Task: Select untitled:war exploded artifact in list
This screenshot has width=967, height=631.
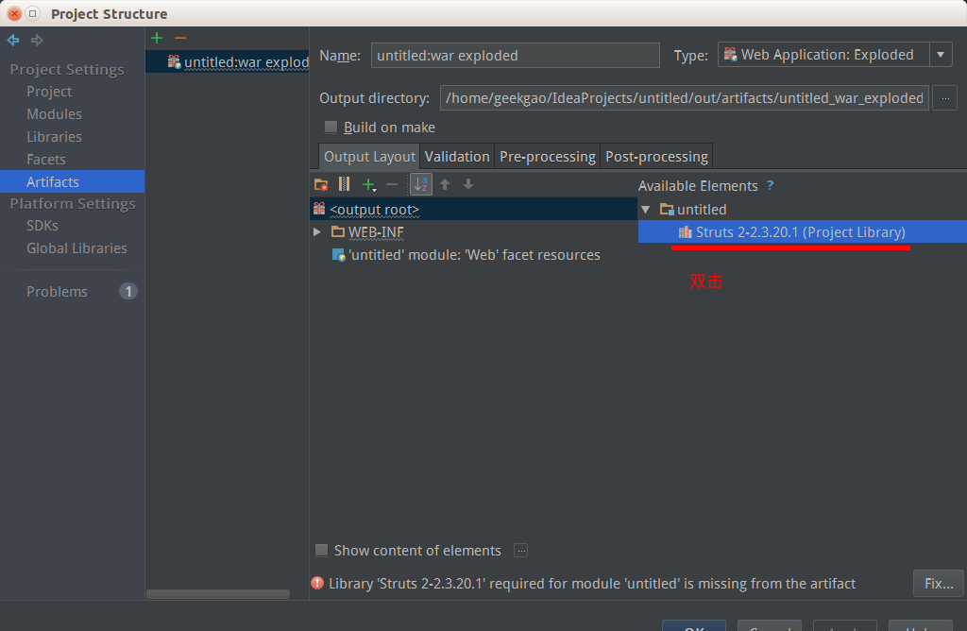Action: (227, 61)
